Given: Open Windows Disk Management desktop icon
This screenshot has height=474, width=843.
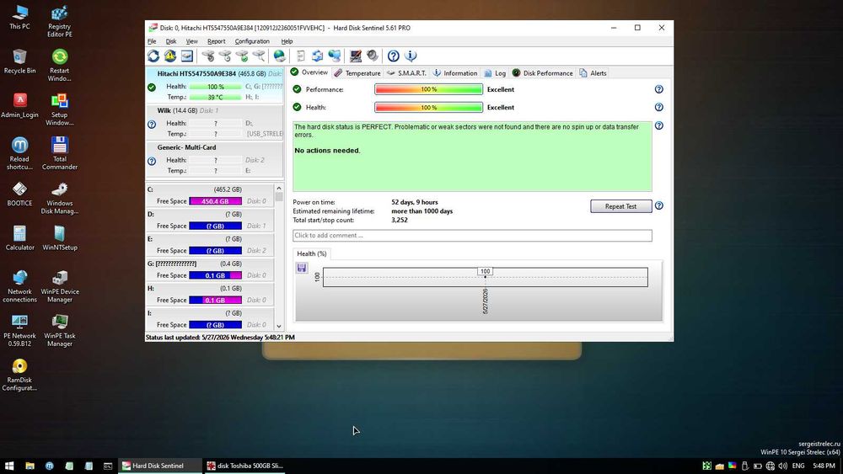Looking at the screenshot, I should (x=60, y=198).
